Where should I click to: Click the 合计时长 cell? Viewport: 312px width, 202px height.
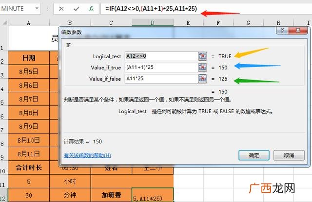(29, 168)
